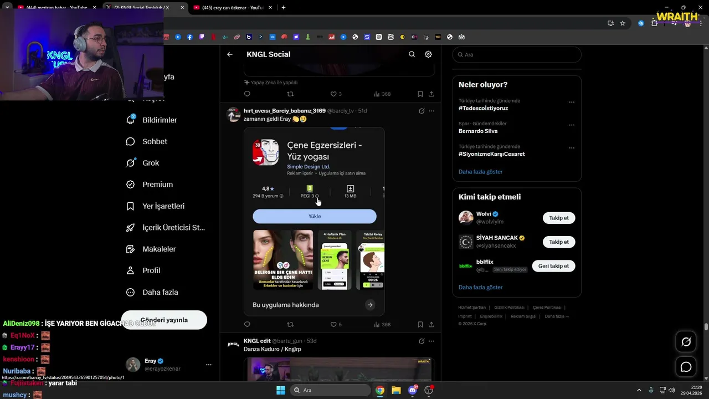
Task: Click Gönderi yayınla post button
Action: [x=164, y=320]
